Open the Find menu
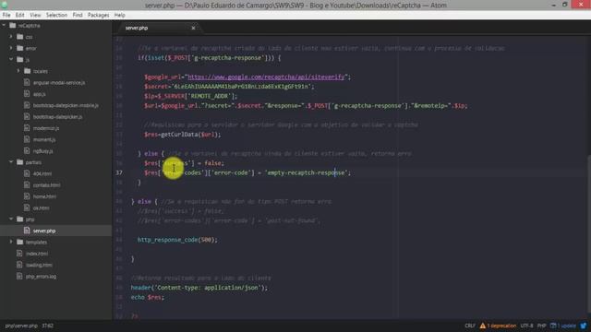Viewport: 591px width, 332px height. (78, 15)
